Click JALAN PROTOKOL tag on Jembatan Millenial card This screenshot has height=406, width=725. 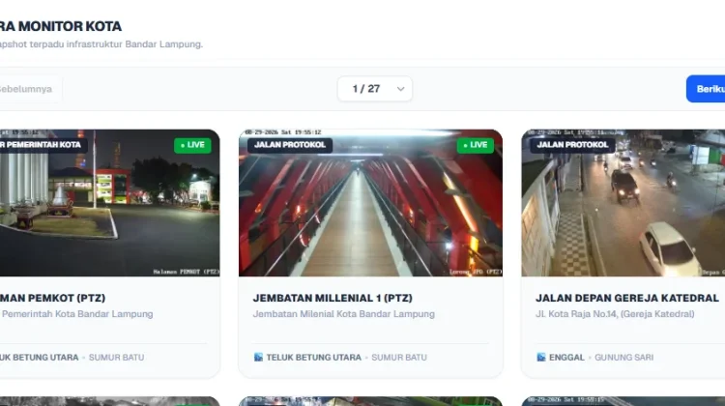pyautogui.click(x=290, y=145)
